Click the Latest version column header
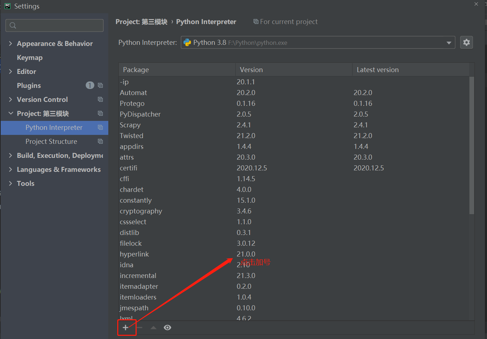The image size is (487, 339). 411,70
